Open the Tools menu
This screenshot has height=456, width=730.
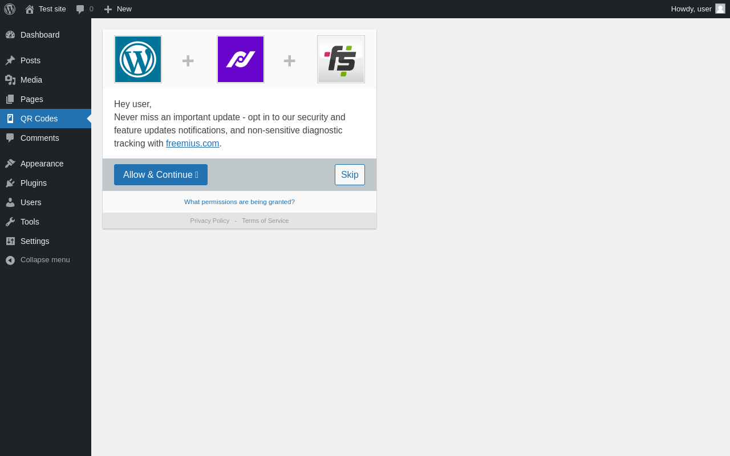click(x=46, y=222)
